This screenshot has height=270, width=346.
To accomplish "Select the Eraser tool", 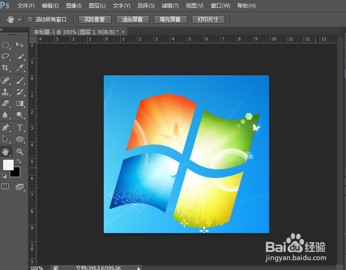I will tap(5, 103).
